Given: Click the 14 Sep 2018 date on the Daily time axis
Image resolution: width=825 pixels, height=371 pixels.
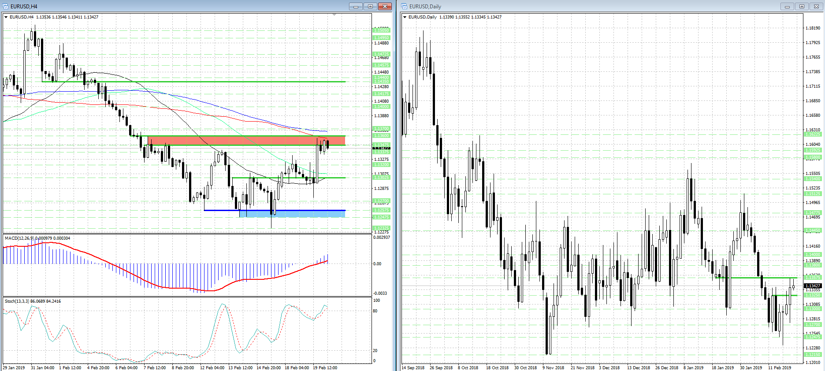Looking at the screenshot, I should 413,368.
